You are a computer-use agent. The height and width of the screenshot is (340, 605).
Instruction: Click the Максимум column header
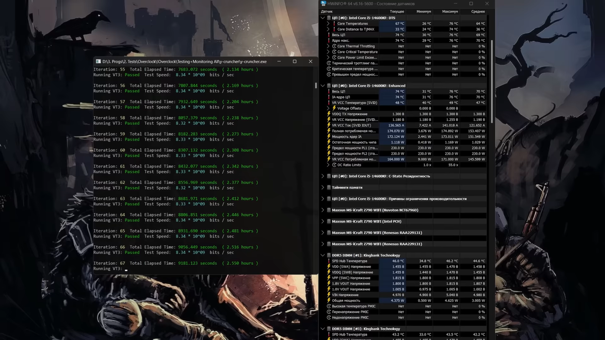point(450,11)
